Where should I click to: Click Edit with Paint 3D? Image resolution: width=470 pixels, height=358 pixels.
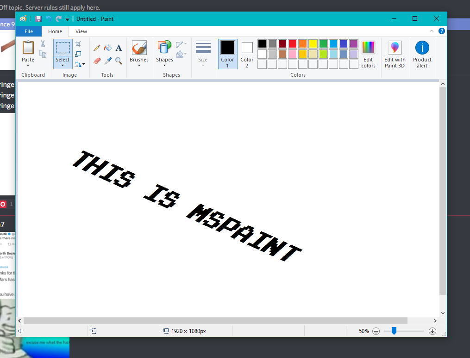pos(395,54)
